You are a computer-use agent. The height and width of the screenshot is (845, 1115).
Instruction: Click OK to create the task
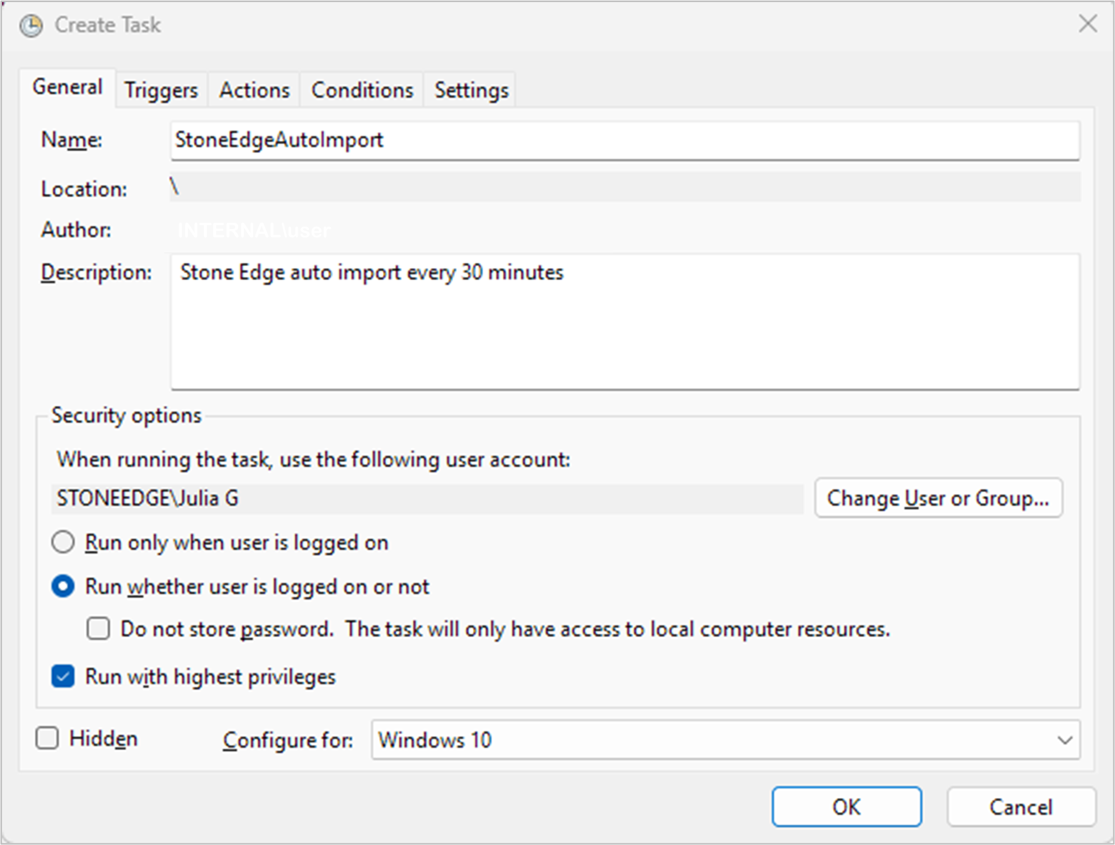(846, 807)
